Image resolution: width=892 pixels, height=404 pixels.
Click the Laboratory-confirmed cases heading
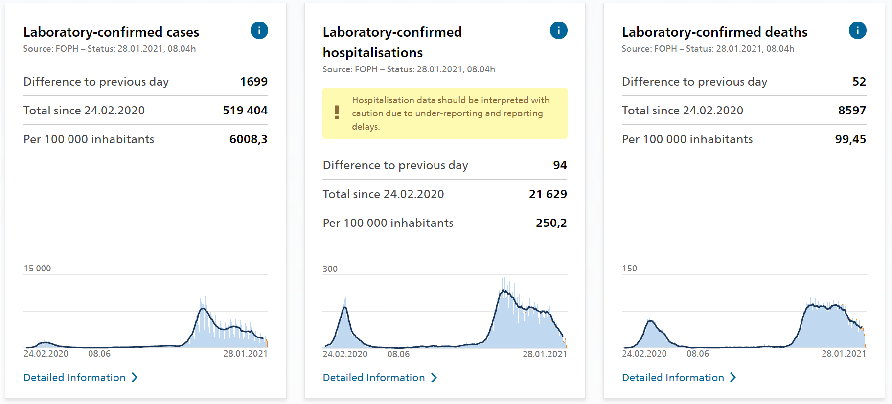pos(111,32)
